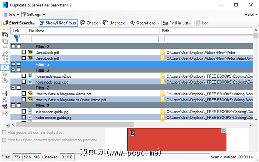259x162 pixels.
Task: Toggle the Show/Hide filters button
Action: 58,23
